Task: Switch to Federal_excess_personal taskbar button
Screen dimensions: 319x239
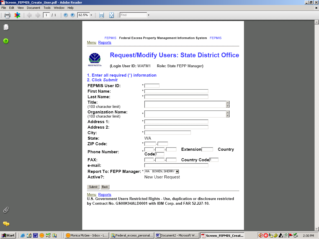Action: [x=132, y=236]
